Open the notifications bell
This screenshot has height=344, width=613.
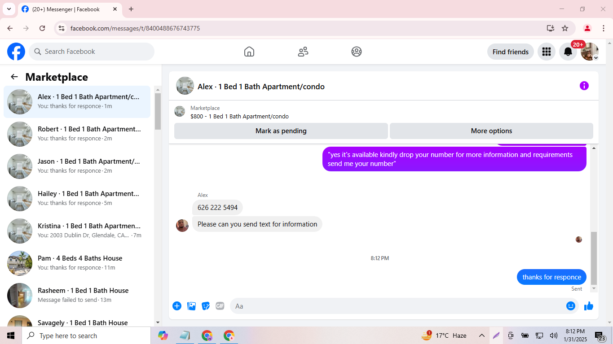568,52
